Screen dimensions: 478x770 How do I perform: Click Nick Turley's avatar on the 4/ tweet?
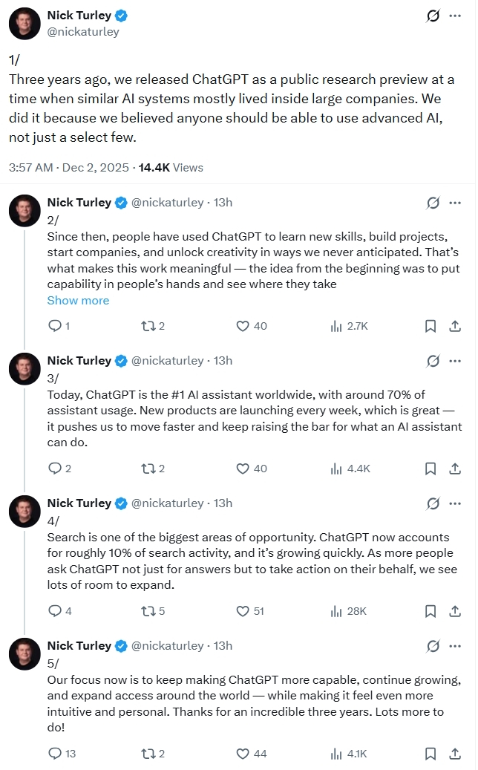[x=24, y=511]
